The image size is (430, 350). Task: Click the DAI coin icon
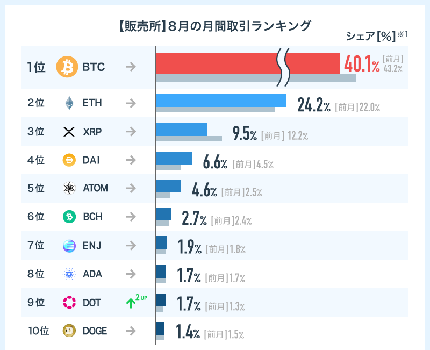[x=69, y=160]
